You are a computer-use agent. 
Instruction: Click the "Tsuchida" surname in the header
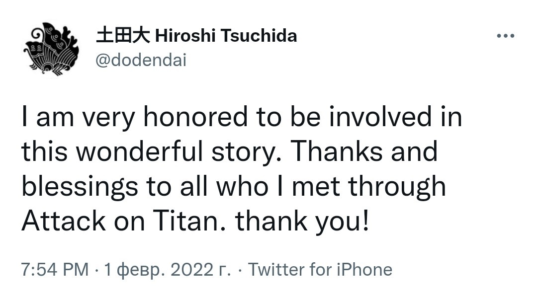click(259, 36)
